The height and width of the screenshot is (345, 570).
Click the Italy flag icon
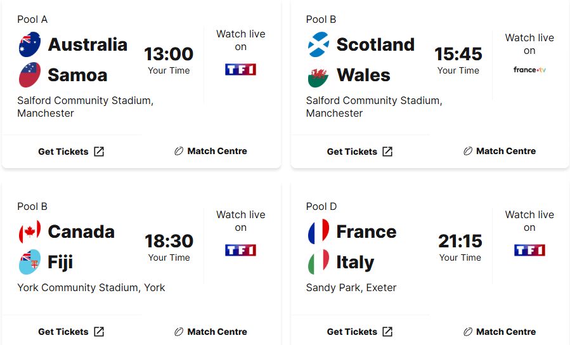click(x=318, y=262)
